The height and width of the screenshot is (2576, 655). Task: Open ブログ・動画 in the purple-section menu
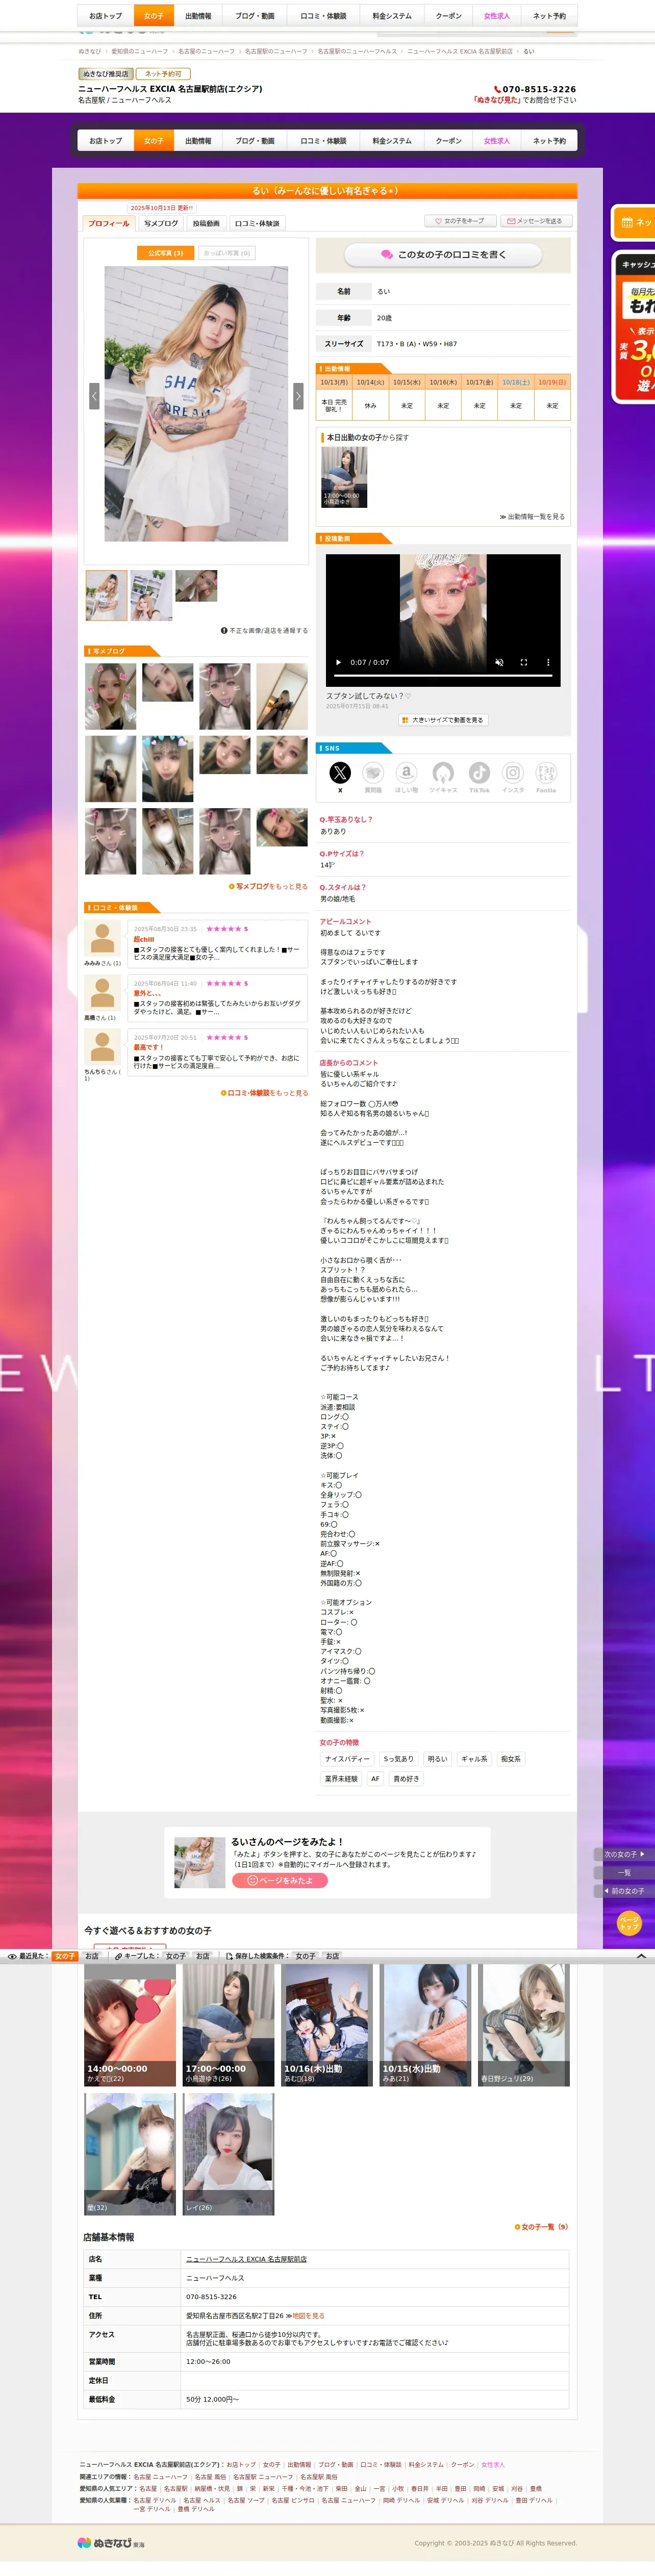(255, 141)
